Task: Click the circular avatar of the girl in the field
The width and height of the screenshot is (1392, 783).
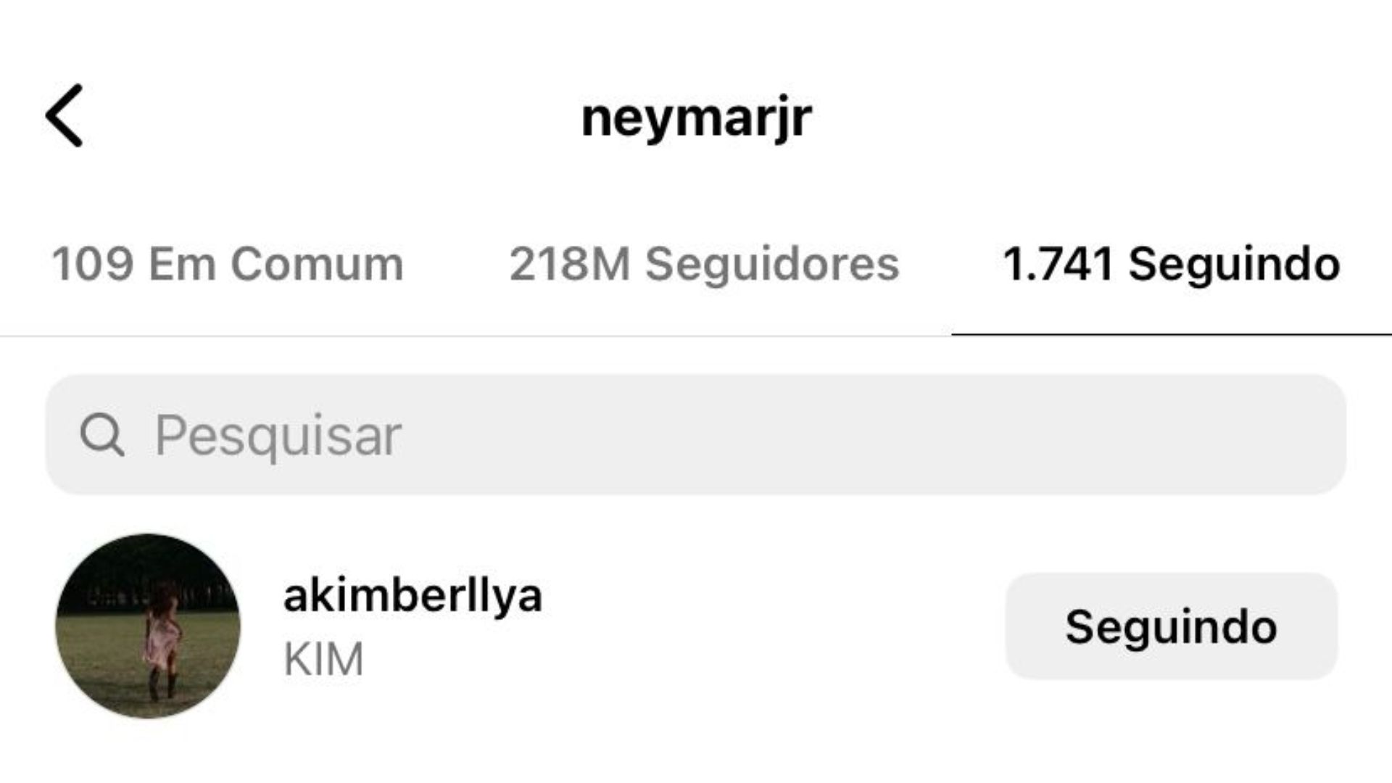Action: (x=148, y=626)
